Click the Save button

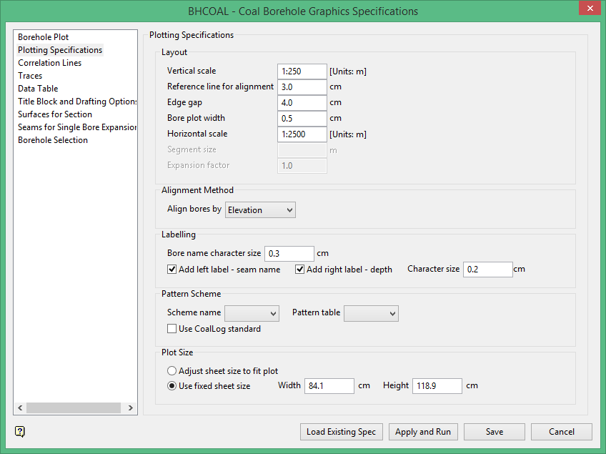[494, 432]
